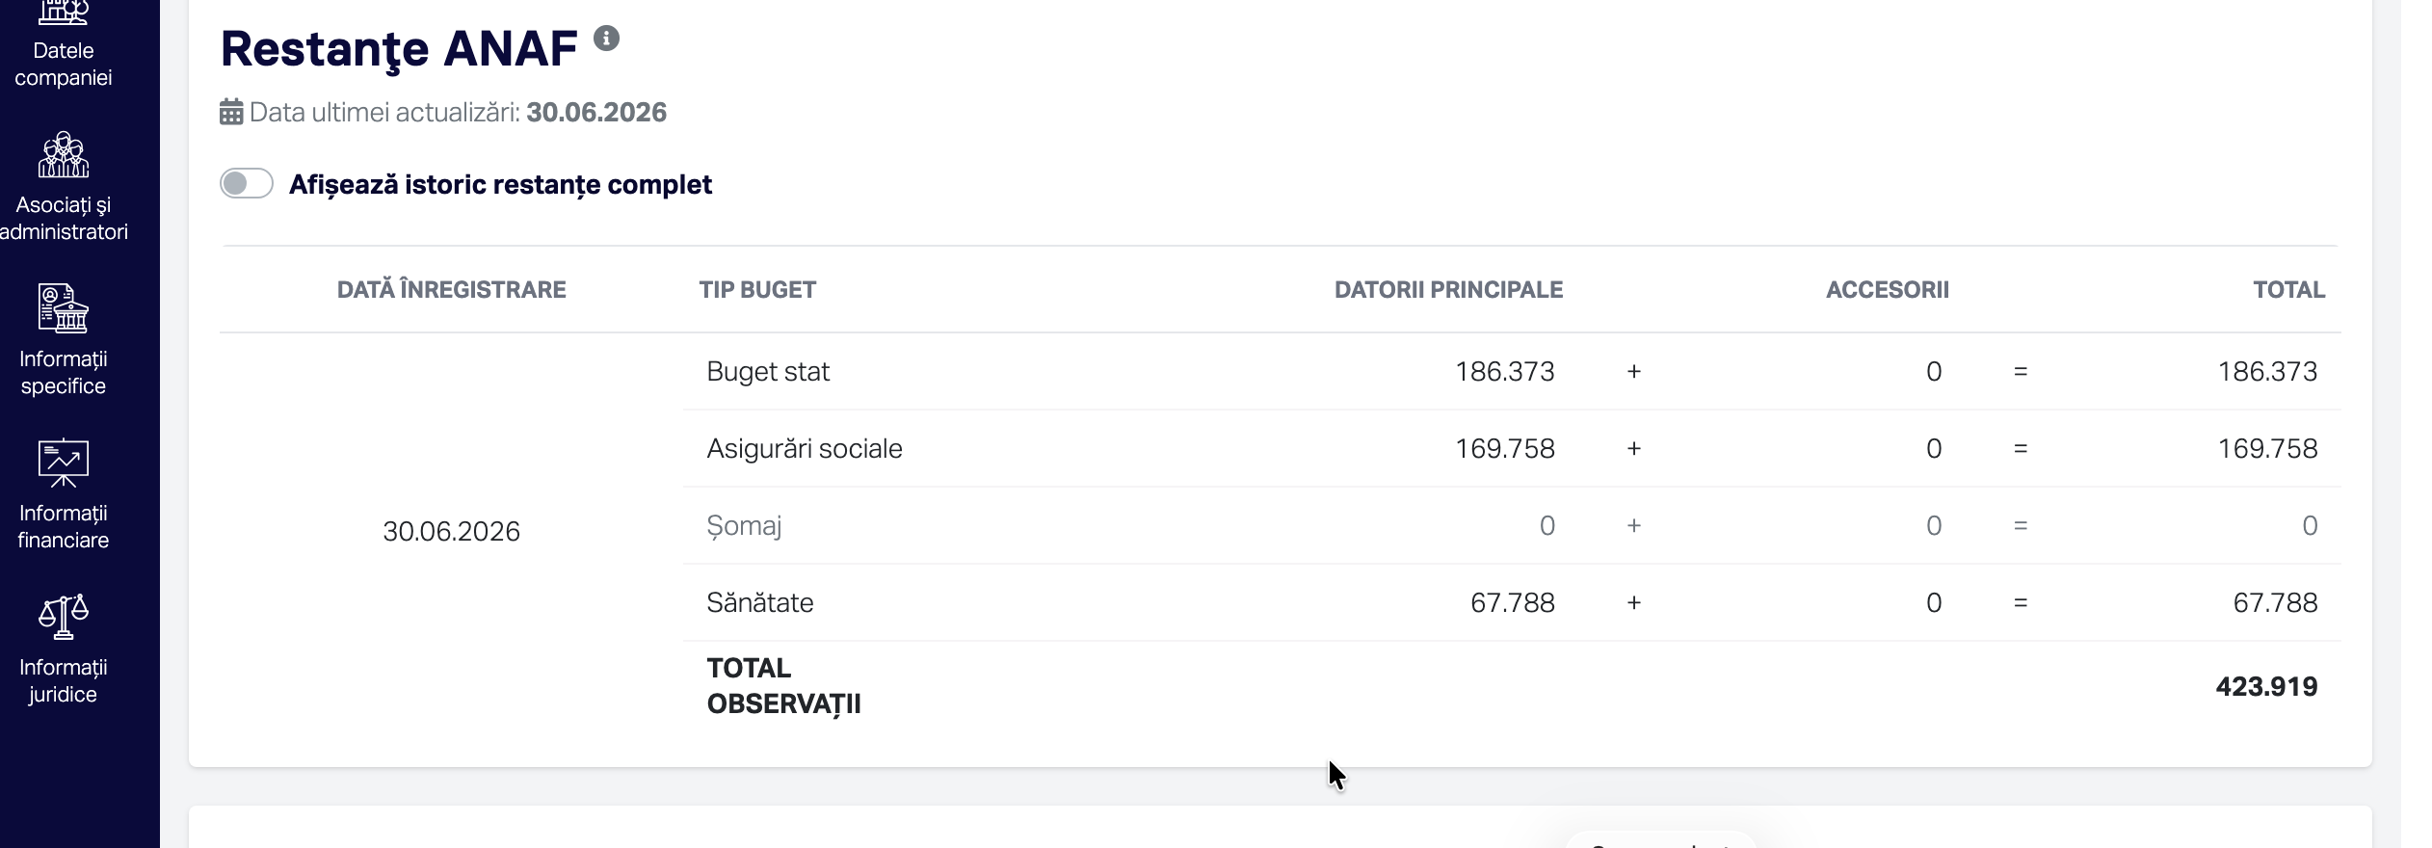This screenshot has width=2432, height=848.
Task: Click Accesorii column header
Action: (1887, 290)
